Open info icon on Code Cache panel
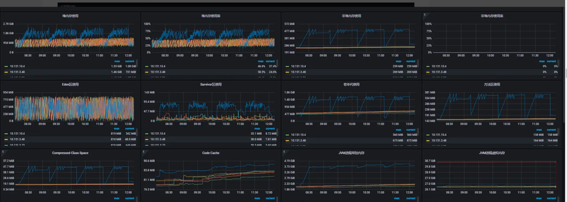Screen dimensions: 567x202 point(143,152)
